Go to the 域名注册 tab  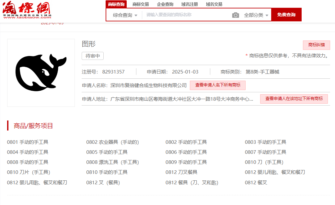click(190, 4)
